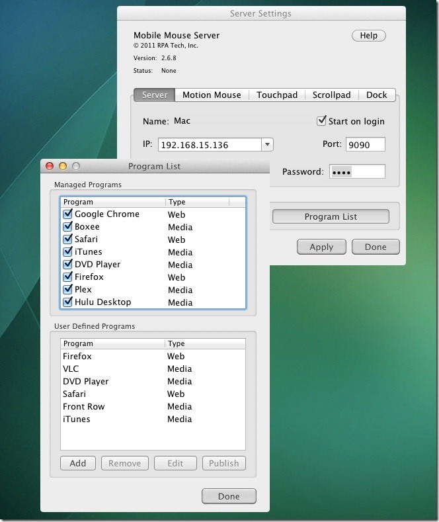This screenshot has height=522, width=439.
Task: Click Add under User Defined Programs
Action: point(78,463)
